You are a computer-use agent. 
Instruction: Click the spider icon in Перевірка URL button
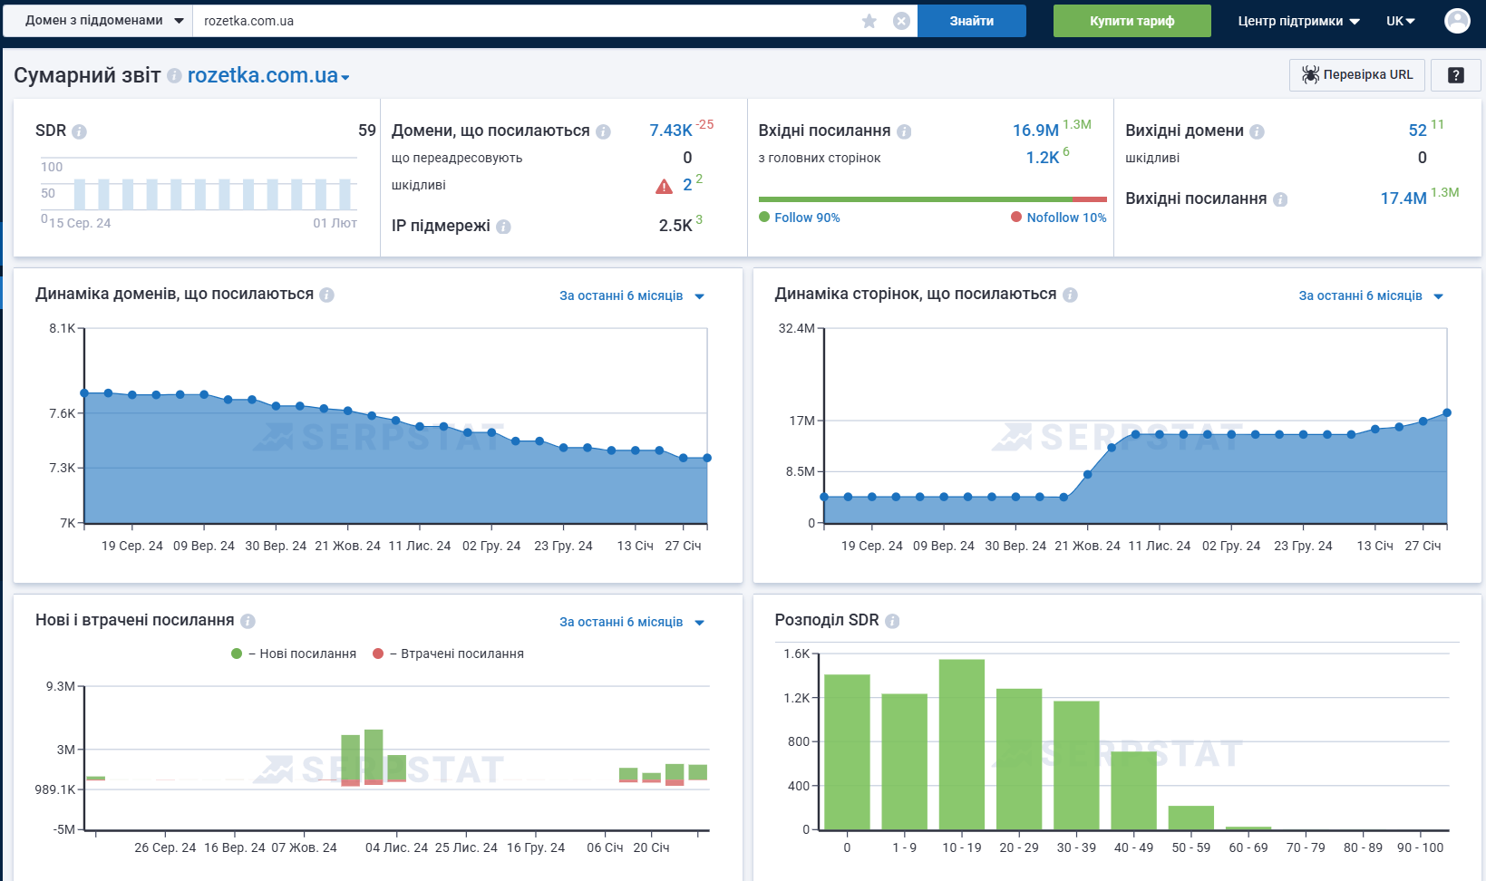(1310, 74)
